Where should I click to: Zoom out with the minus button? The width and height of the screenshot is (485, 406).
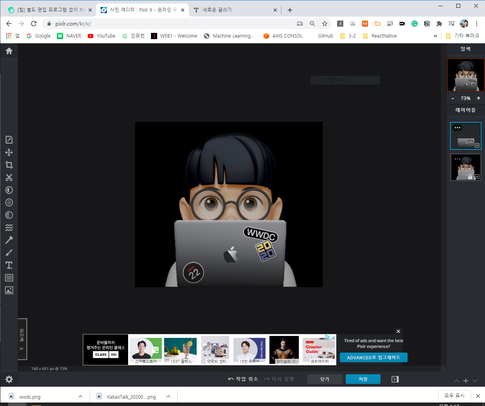tap(452, 98)
